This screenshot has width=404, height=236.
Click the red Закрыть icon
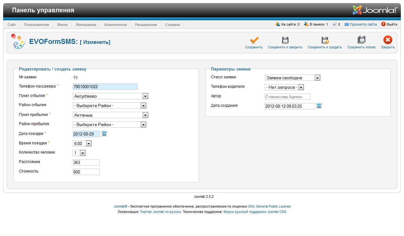(388, 40)
